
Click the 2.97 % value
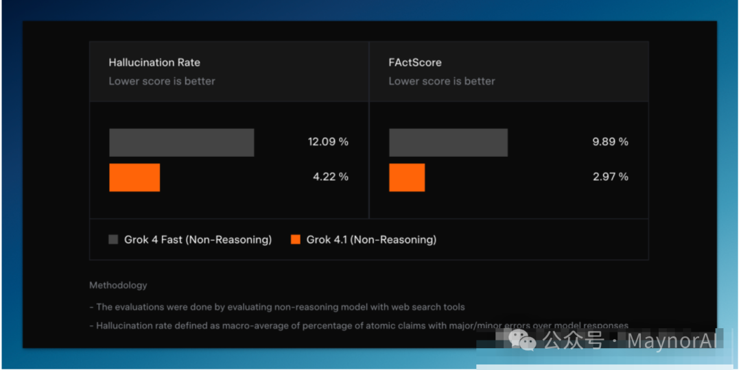[x=611, y=177]
